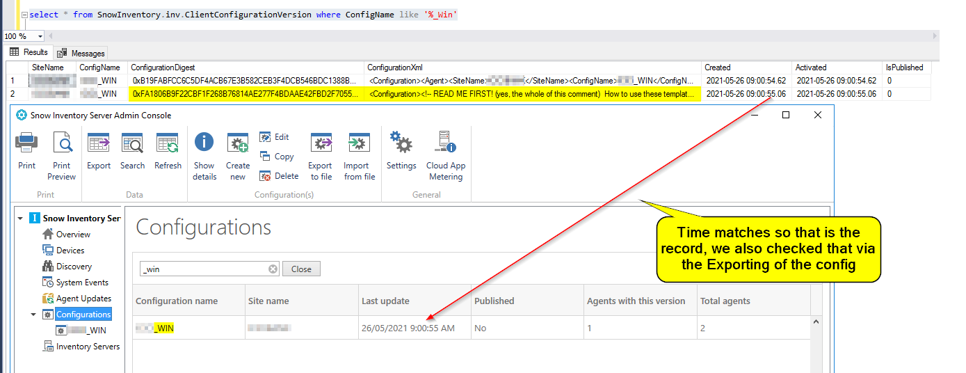966x373 pixels.
Task: Click the Export data icon
Action: pos(99,151)
